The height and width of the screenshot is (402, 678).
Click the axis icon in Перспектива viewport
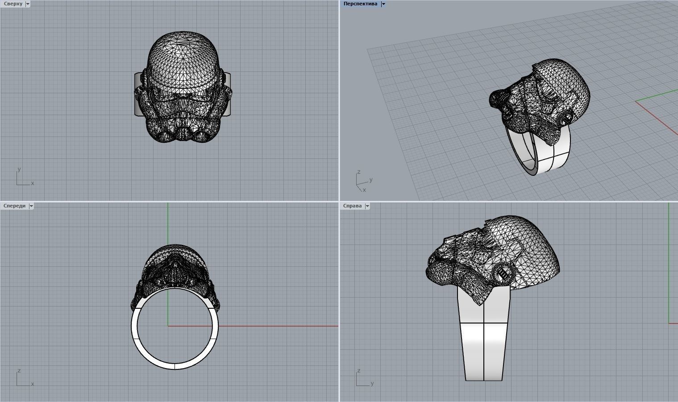click(x=365, y=181)
